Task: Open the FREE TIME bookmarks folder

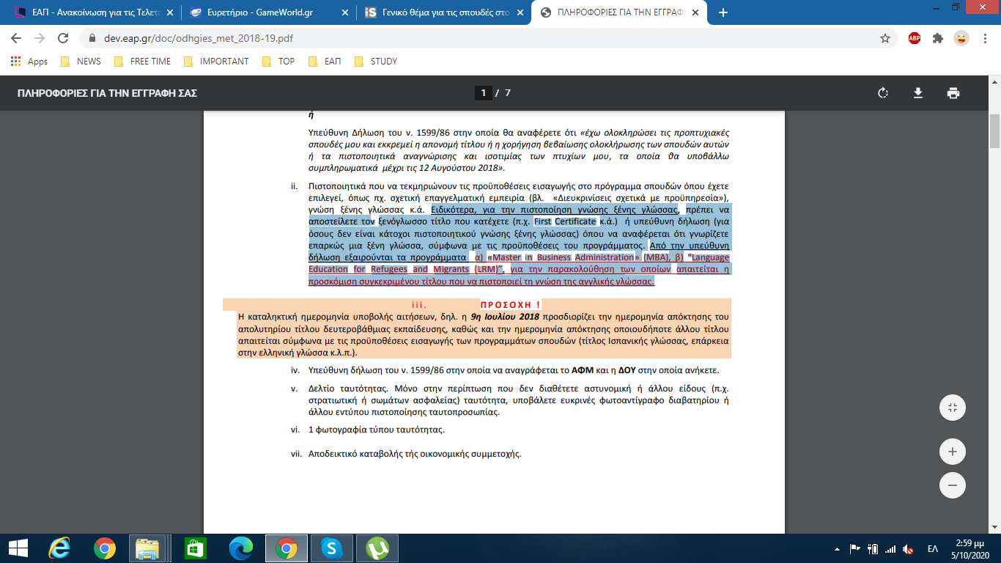Action: click(142, 62)
